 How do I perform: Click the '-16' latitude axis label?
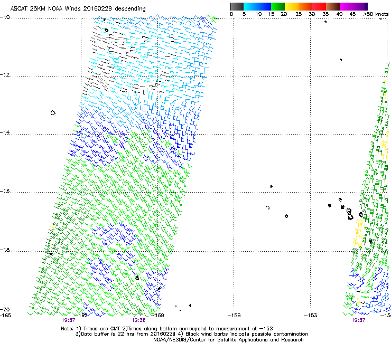tap(5, 191)
